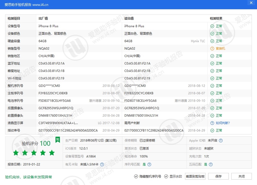
Task: Click the green 验 badge by the score
Action: point(58,140)
